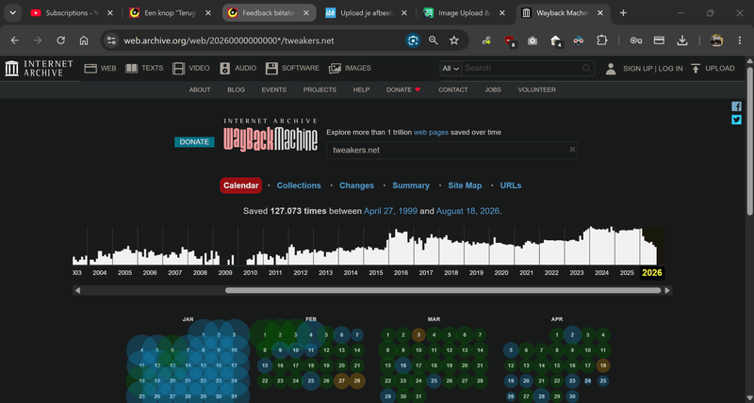Reload the current page
The width and height of the screenshot is (754, 403).
(60, 40)
